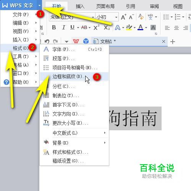Screen dimensions: 191x191
Task: Open the 工具(T) menu
Action: click(20, 57)
